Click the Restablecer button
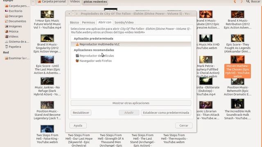 click(x=81, y=113)
